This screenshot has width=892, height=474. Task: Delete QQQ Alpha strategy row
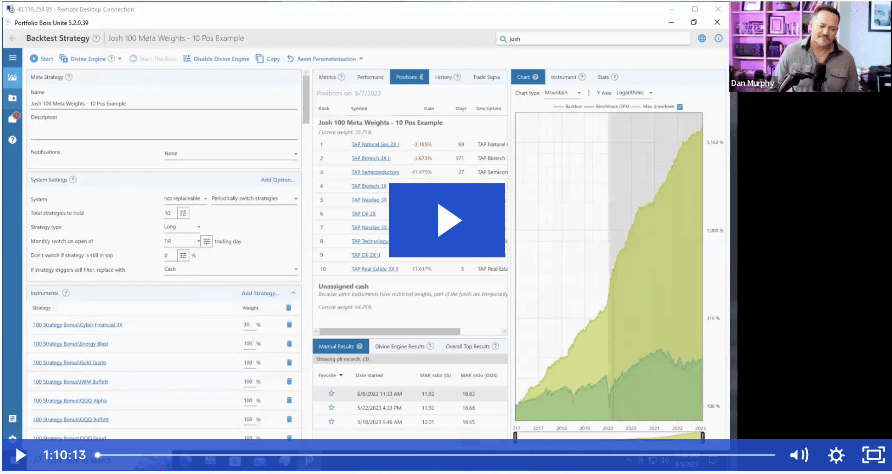coord(289,400)
